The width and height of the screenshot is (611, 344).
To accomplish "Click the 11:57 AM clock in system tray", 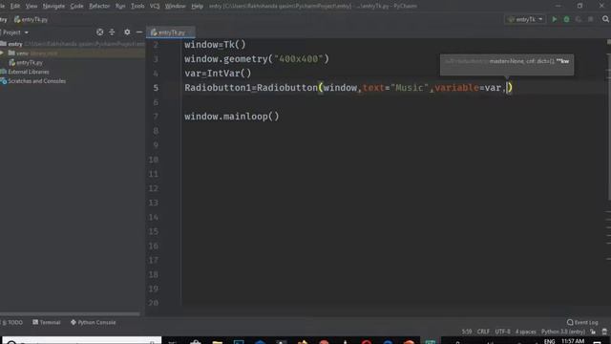I will click(573, 341).
